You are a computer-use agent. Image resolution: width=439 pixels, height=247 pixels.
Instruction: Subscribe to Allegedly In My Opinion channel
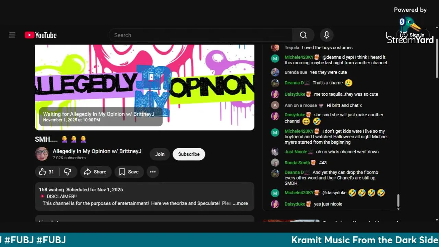point(189,154)
